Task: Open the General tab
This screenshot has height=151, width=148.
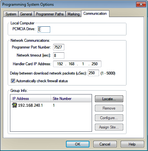Action: point(26,14)
